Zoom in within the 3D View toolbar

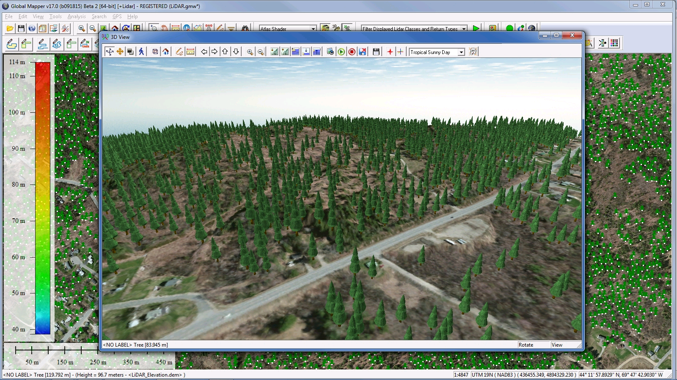point(250,52)
